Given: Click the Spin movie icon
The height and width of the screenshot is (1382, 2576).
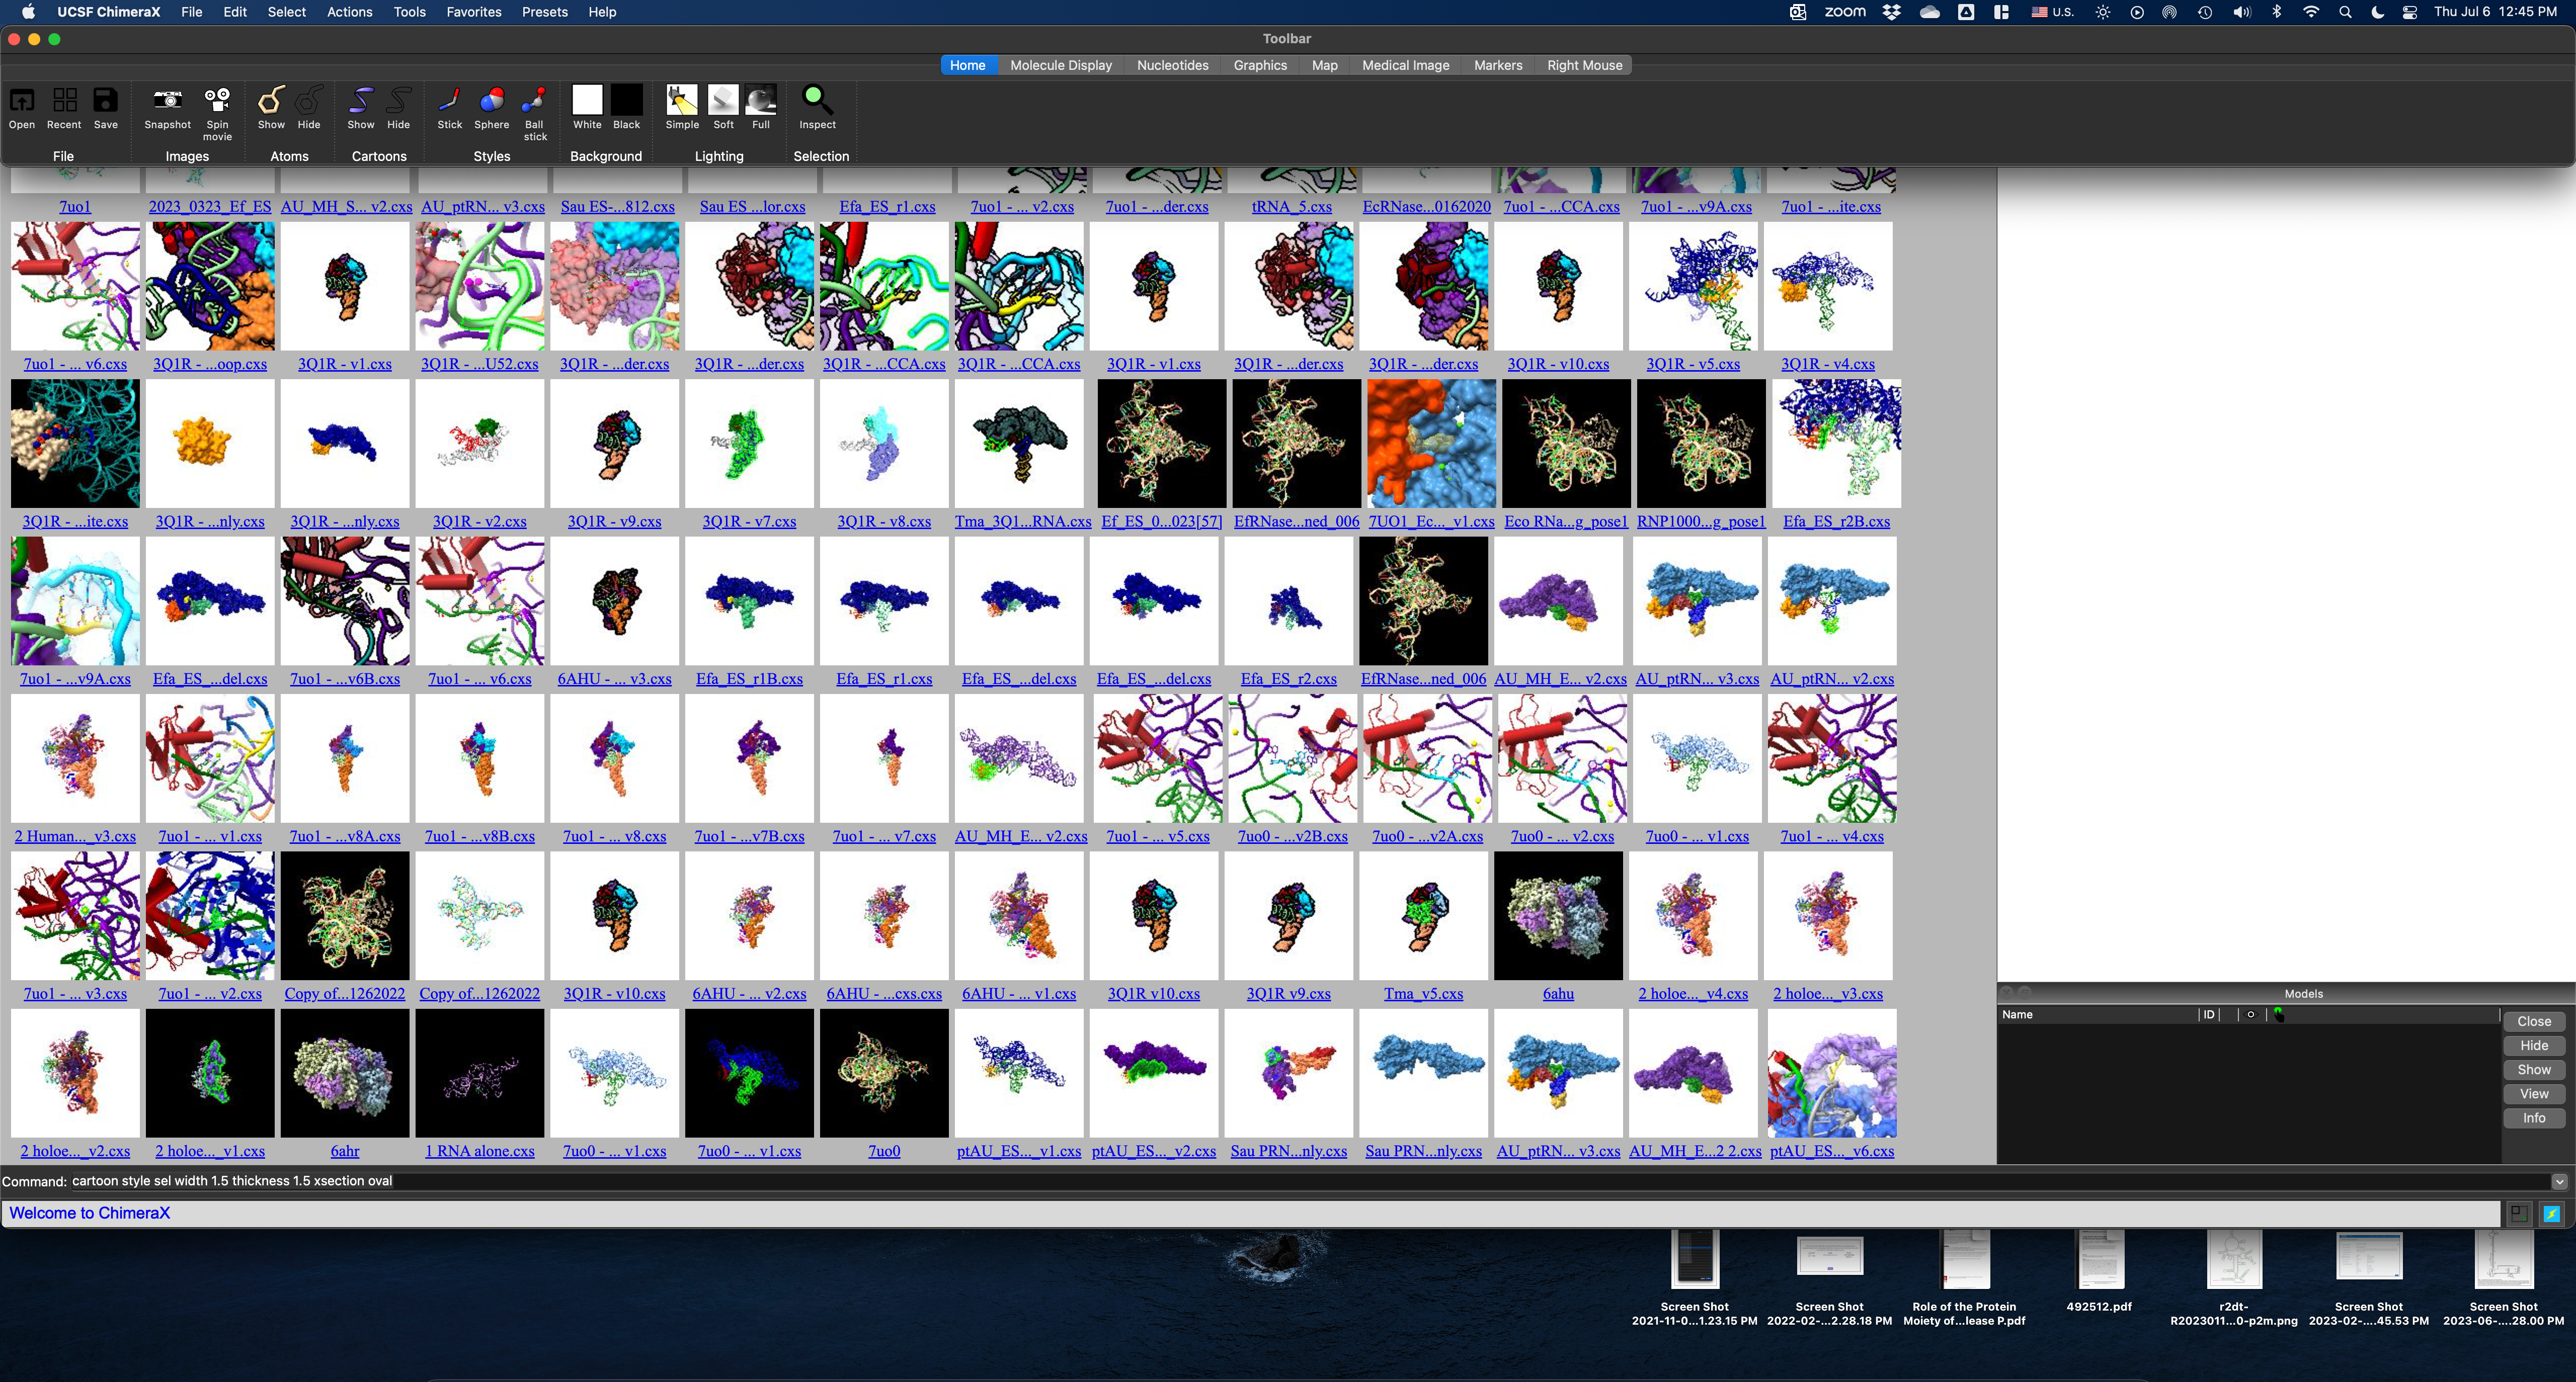Looking at the screenshot, I should pyautogui.click(x=217, y=101).
